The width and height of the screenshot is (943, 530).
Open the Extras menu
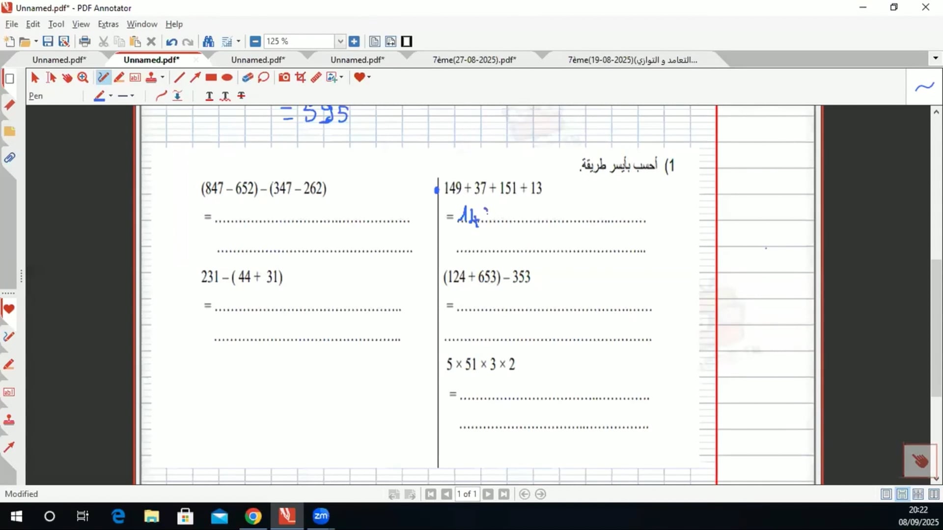click(x=108, y=24)
